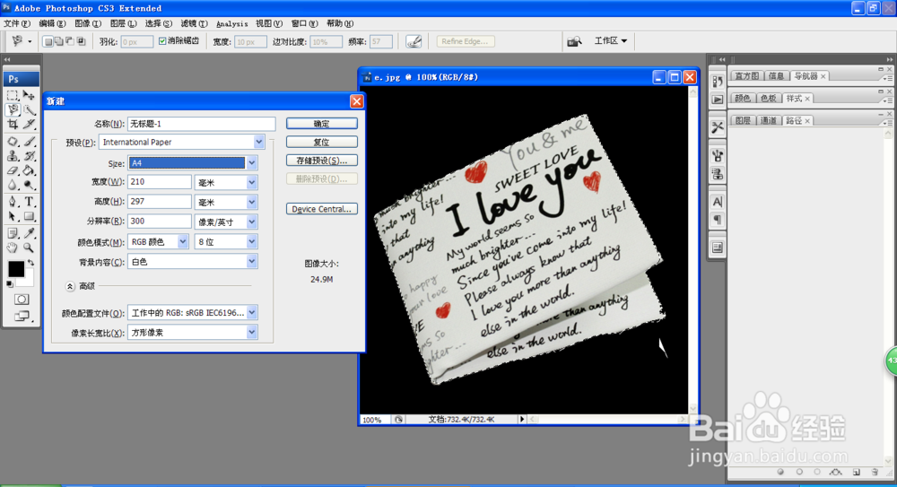Select the Hand tool

click(x=13, y=248)
